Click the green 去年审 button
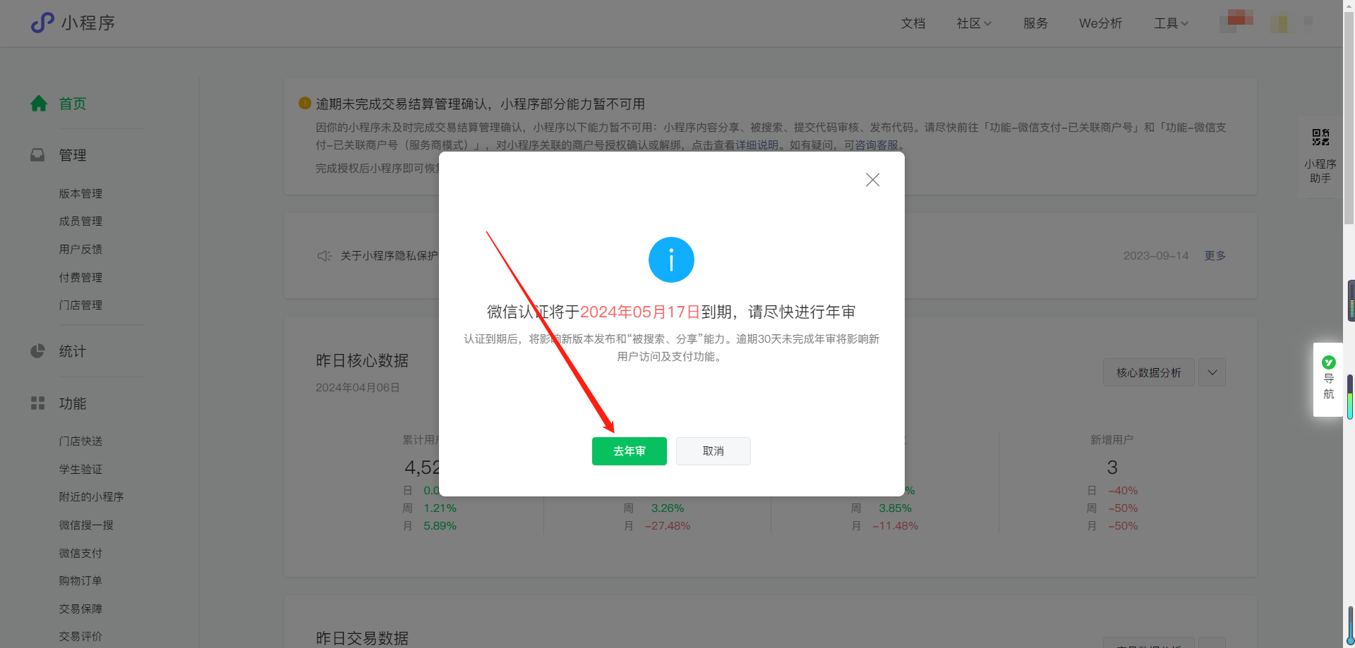The height and width of the screenshot is (648, 1355). click(x=629, y=451)
